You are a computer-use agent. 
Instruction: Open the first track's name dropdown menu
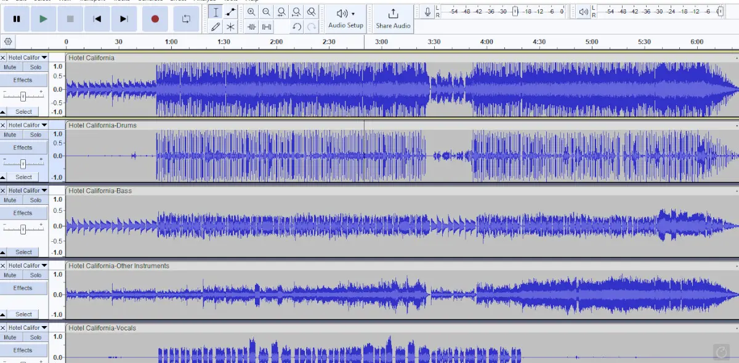(28, 58)
